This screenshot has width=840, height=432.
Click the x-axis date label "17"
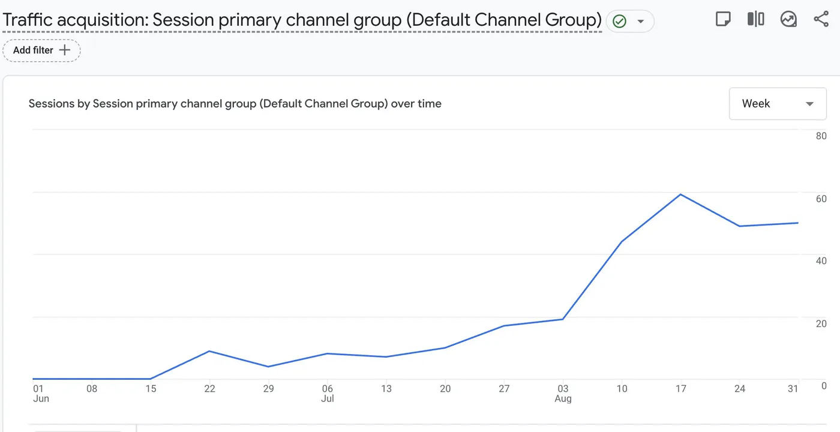[680, 389]
